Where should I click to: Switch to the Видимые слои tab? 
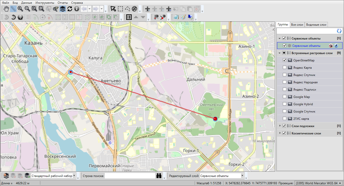pos(316,25)
